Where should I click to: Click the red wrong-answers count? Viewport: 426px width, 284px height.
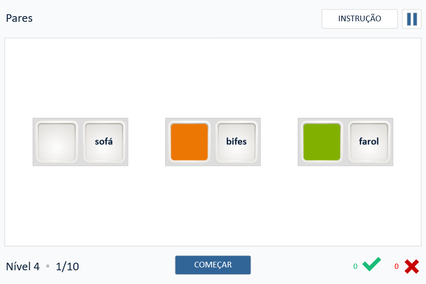pyautogui.click(x=396, y=266)
